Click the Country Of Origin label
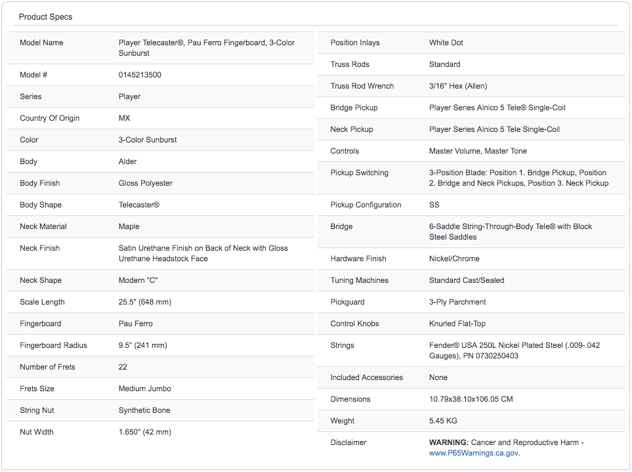 pos(50,118)
